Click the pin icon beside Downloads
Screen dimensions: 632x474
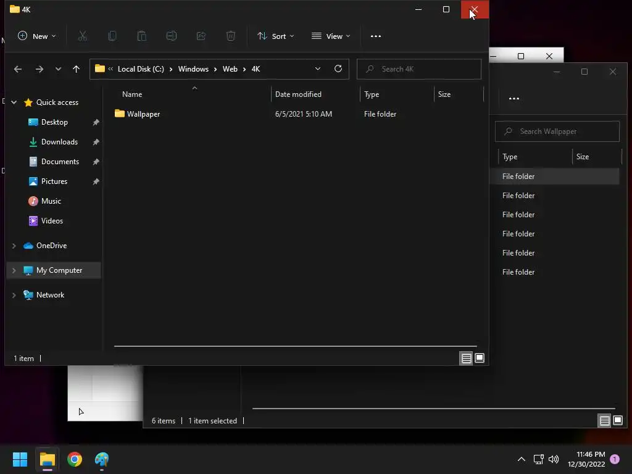click(x=96, y=142)
